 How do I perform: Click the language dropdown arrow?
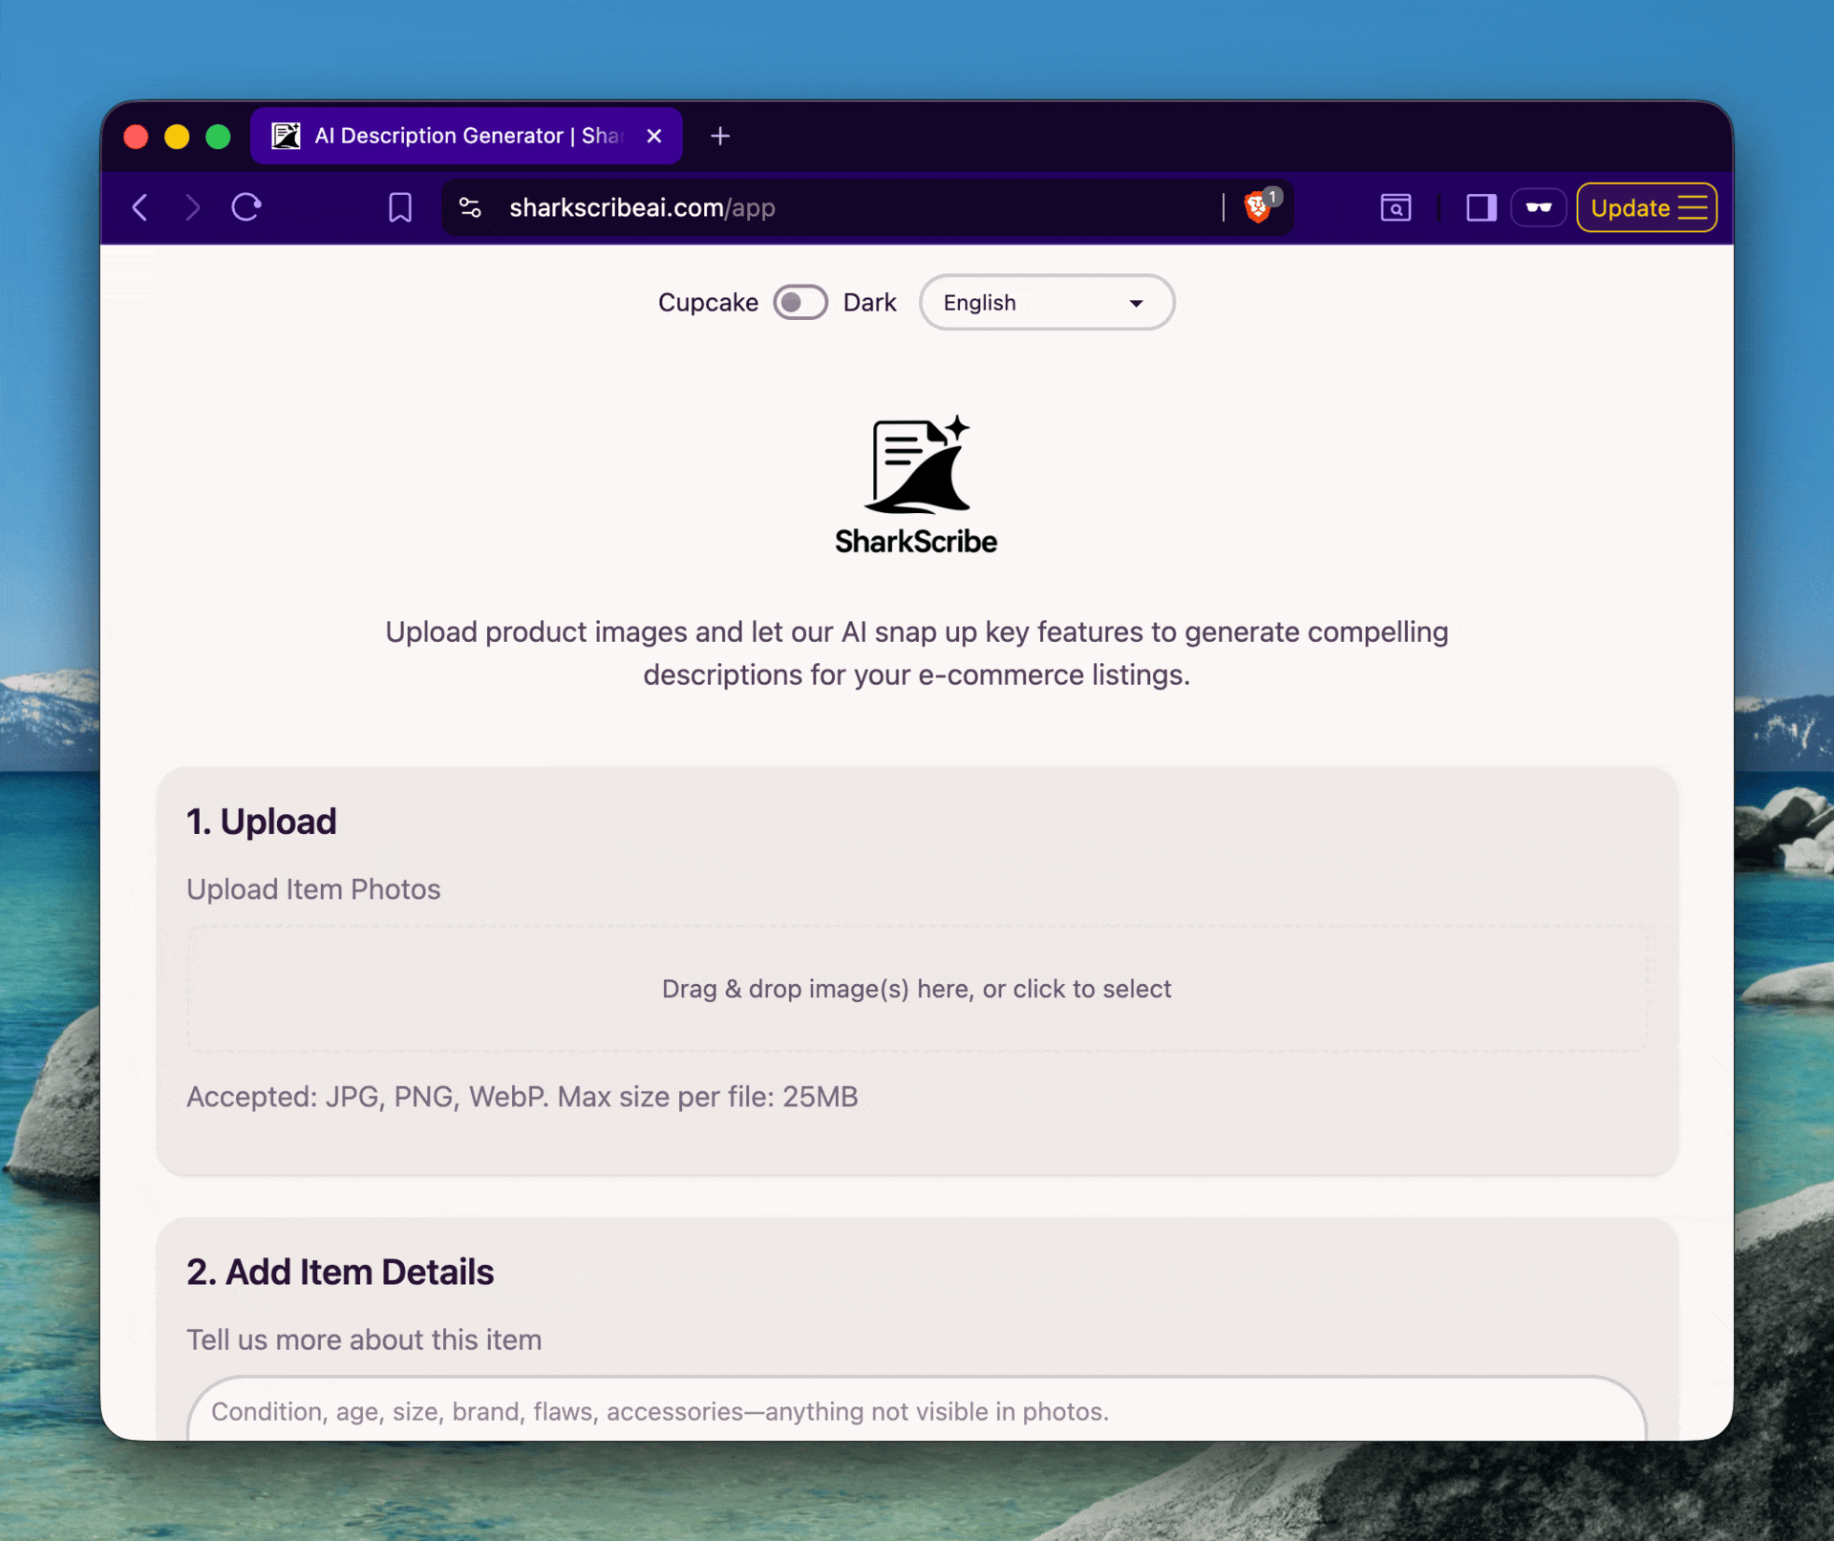[x=1136, y=304]
